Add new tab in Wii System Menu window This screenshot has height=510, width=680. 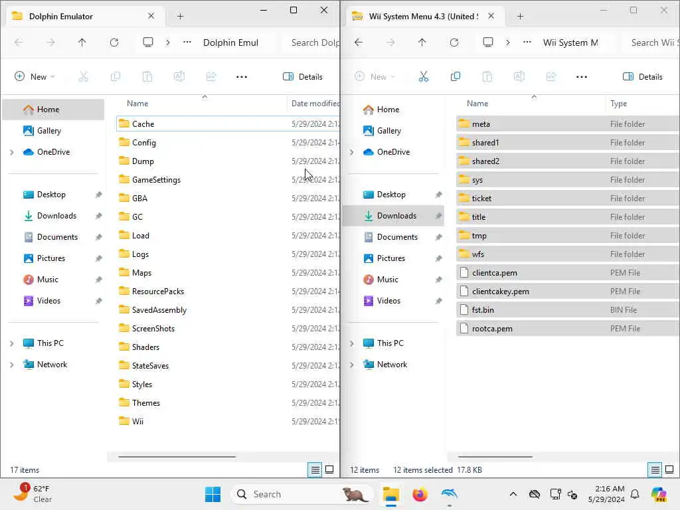click(x=521, y=17)
